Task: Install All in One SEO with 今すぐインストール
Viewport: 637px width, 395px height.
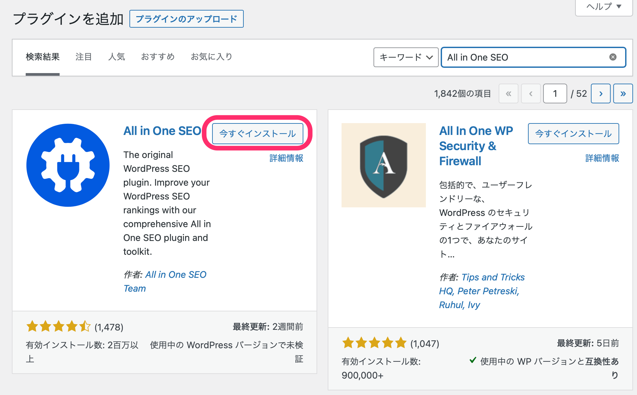Action: coord(258,134)
